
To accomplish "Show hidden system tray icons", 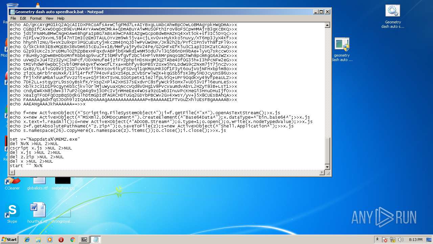I will click(377, 240).
